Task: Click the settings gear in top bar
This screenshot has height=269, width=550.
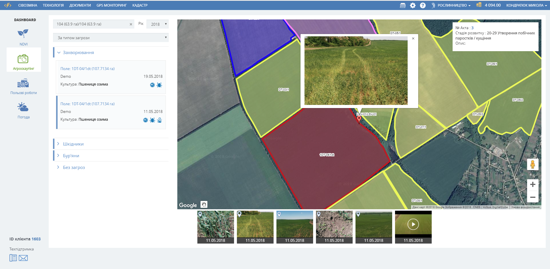Action: coord(412,5)
